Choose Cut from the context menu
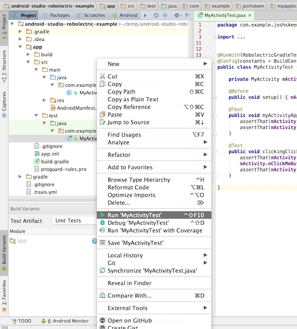This screenshot has width=297, height=329. click(x=154, y=76)
